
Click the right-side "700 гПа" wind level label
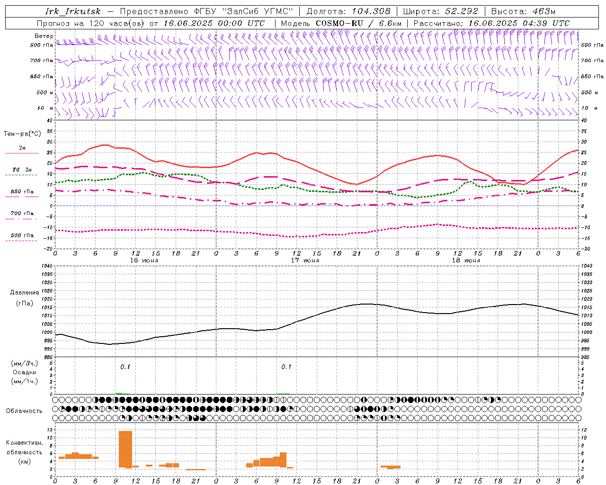tap(592, 61)
